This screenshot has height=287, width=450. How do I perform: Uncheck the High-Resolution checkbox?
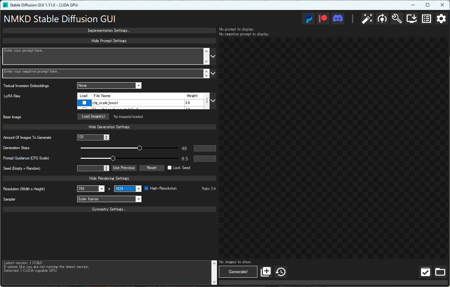pos(147,188)
